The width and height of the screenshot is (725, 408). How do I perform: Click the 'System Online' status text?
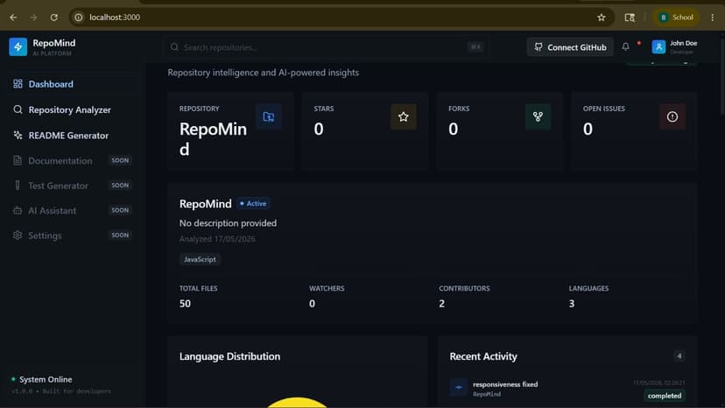pos(46,379)
